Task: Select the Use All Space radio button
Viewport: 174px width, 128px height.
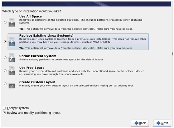Action: point(5,23)
